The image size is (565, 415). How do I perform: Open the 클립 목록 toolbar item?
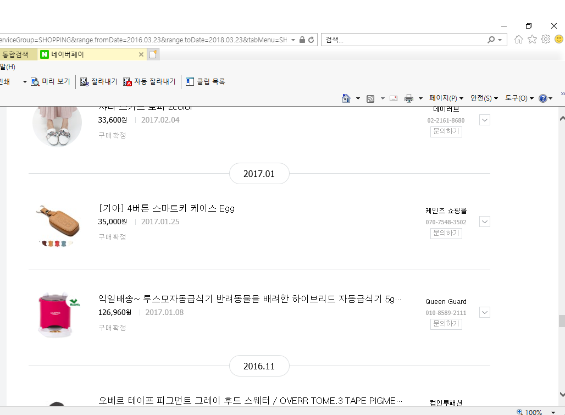[206, 81]
